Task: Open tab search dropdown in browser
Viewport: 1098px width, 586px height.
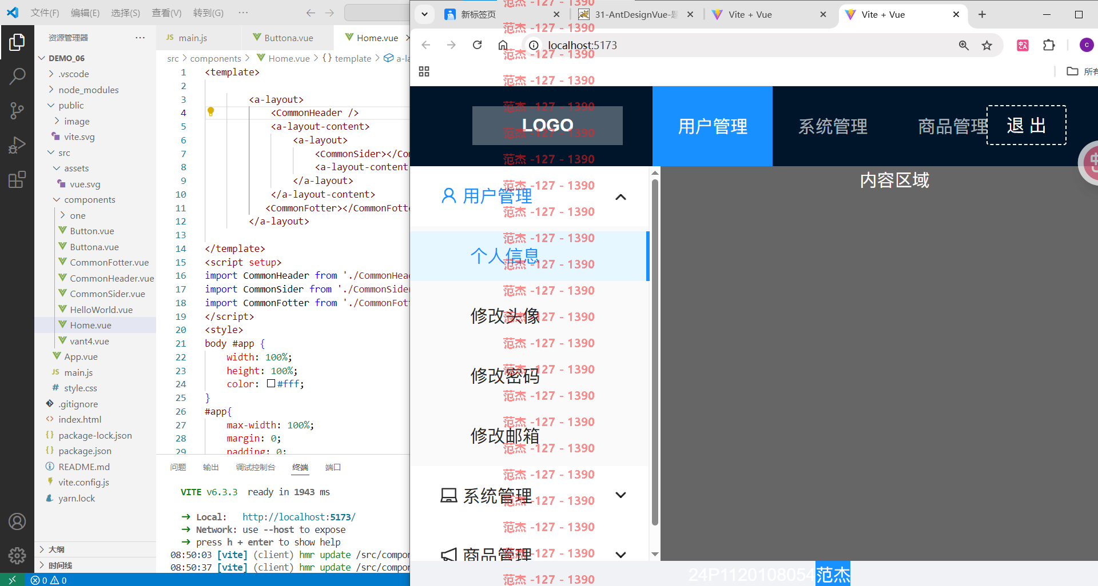Action: (424, 14)
